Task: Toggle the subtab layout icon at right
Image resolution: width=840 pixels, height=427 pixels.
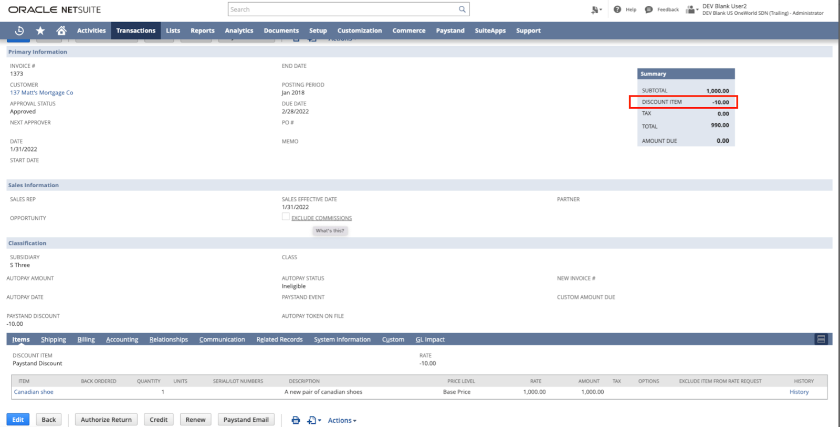Action: tap(821, 339)
